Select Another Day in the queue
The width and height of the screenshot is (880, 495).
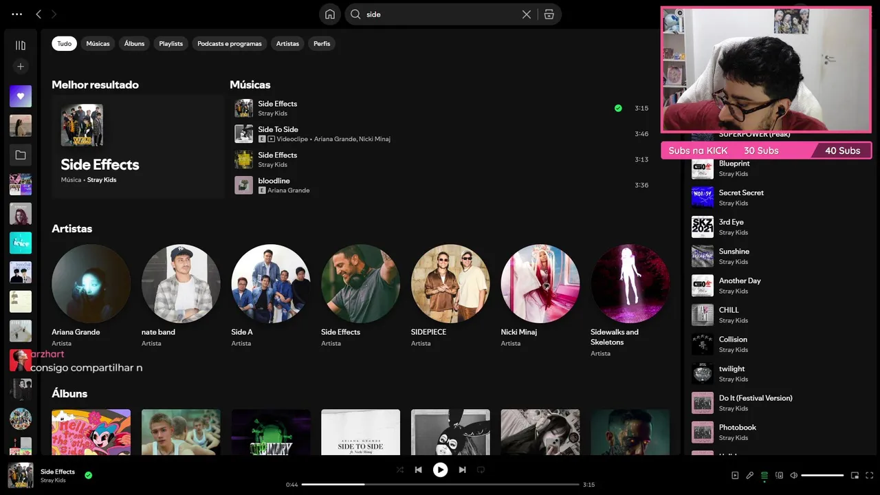tap(780, 285)
